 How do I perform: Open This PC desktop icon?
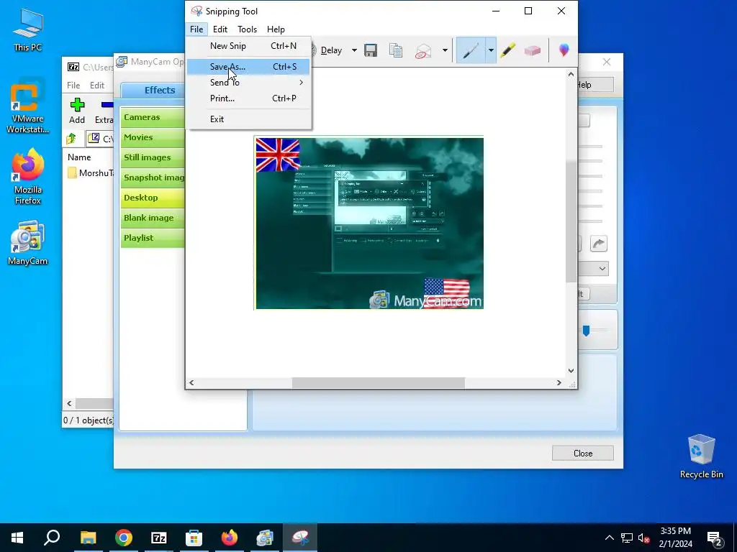coord(28,30)
